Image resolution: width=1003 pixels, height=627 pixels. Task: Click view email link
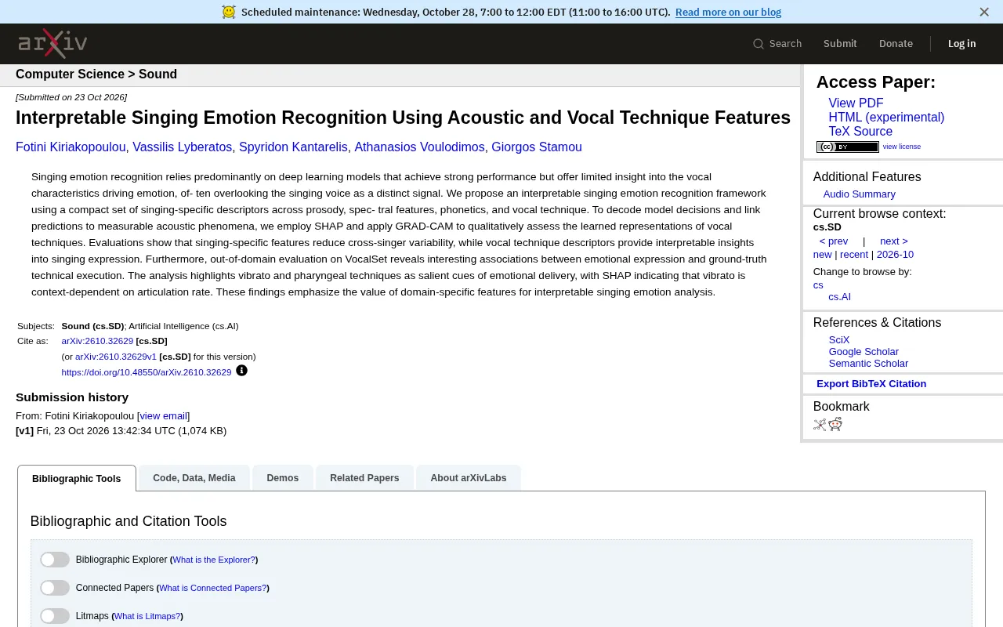point(164,416)
